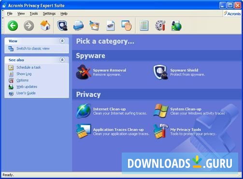
Task: Click the Ready status bar text
Action: point(8,175)
